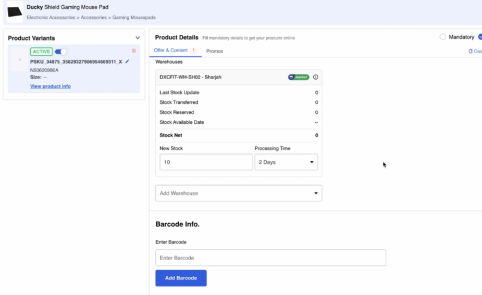The height and width of the screenshot is (295, 482).
Task: Edit the PSKU with the pencil icon
Action: click(x=127, y=61)
